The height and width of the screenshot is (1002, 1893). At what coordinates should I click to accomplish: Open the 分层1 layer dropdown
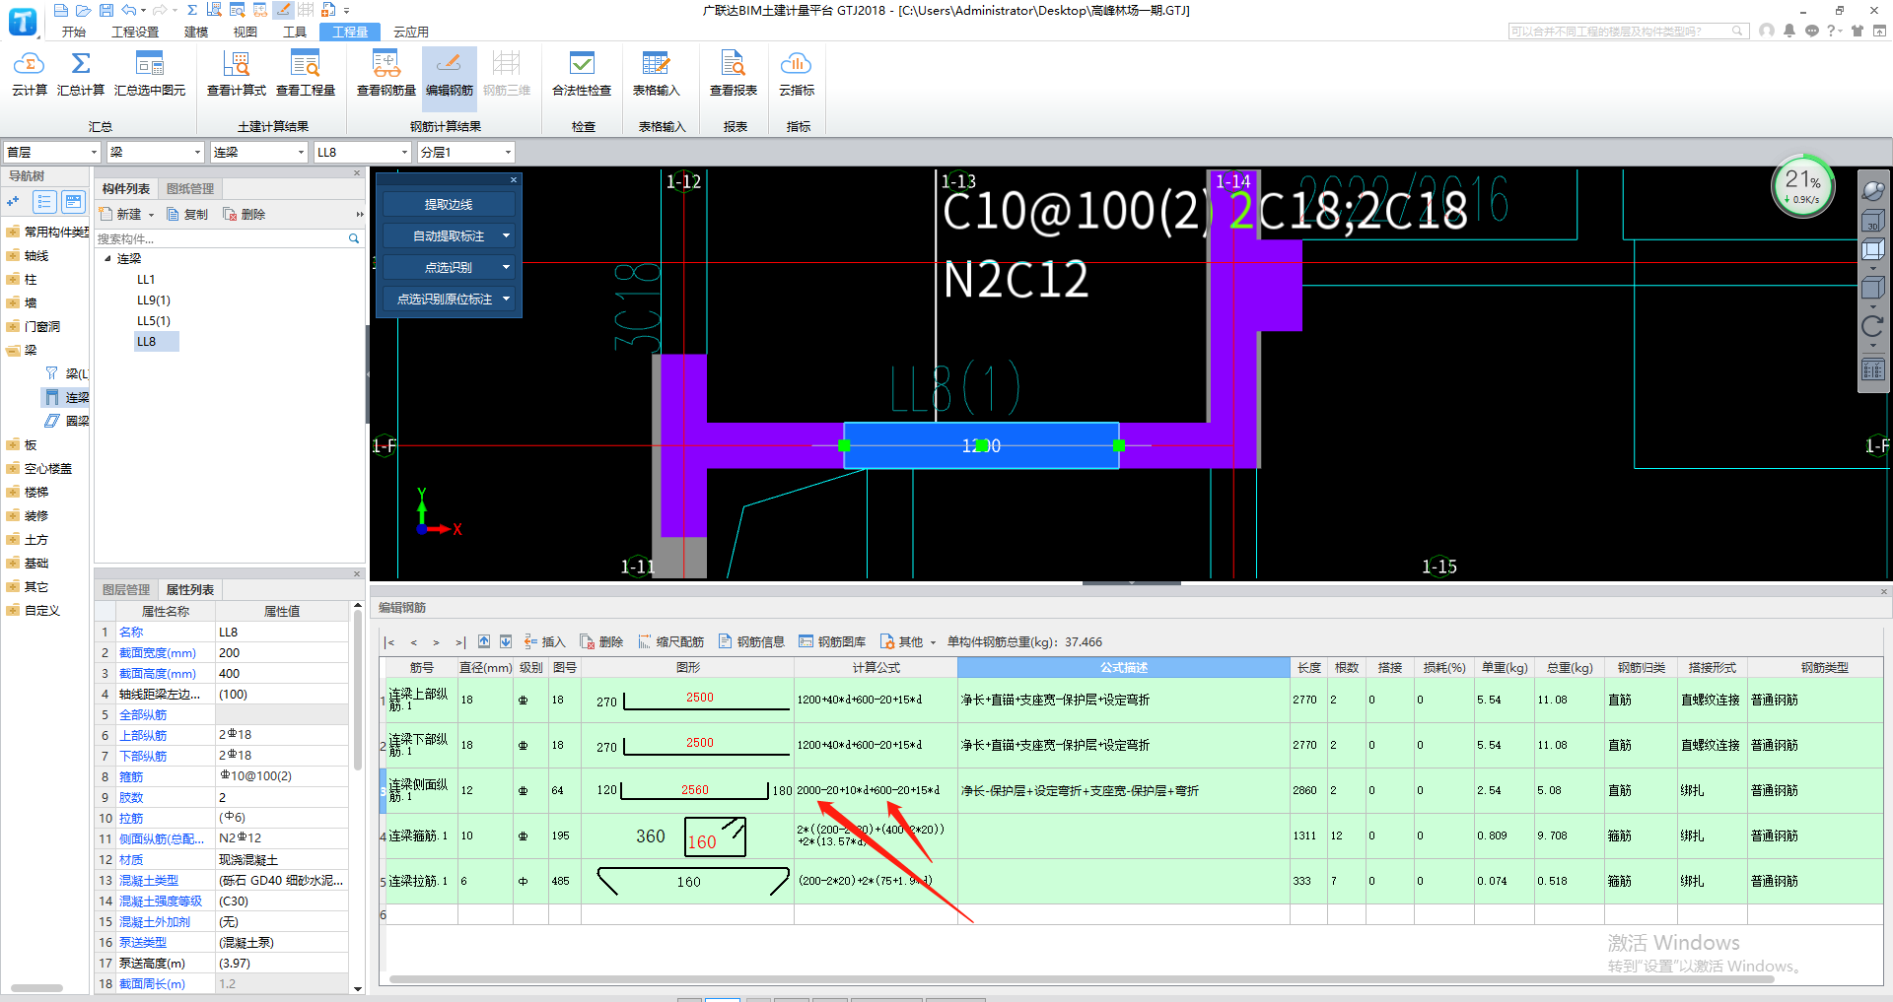[466, 152]
